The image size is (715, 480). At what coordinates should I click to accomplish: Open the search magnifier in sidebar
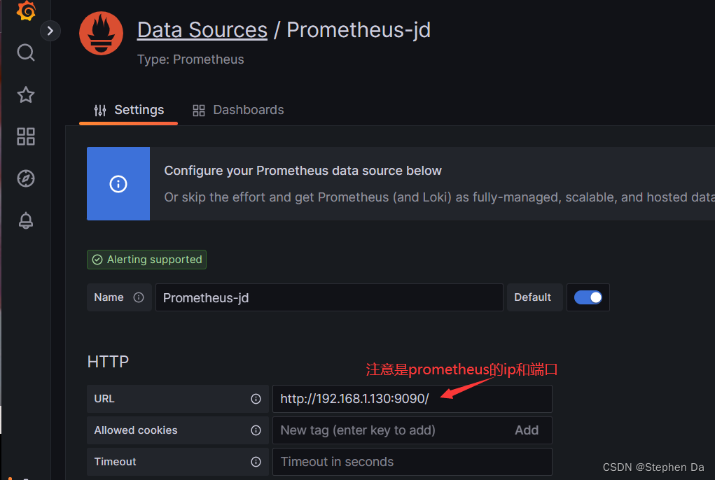pos(26,52)
